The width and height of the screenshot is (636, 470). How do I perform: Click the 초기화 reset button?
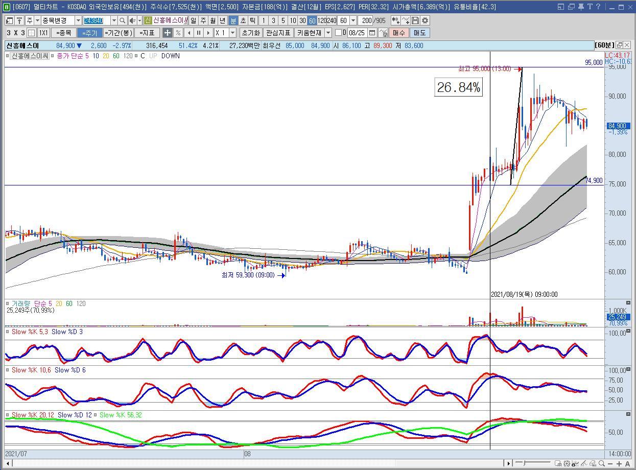tap(250, 33)
